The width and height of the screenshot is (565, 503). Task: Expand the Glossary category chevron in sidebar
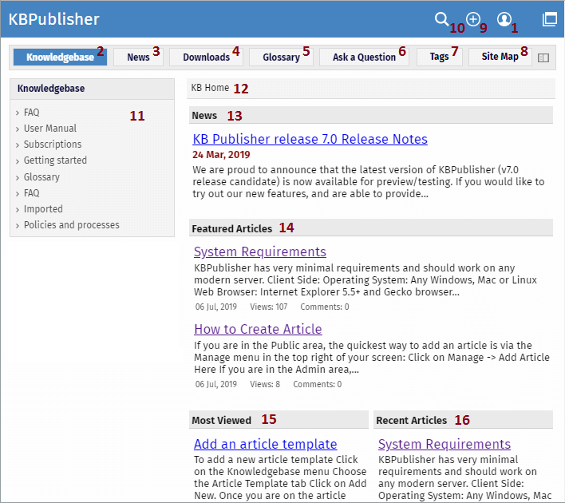point(18,178)
